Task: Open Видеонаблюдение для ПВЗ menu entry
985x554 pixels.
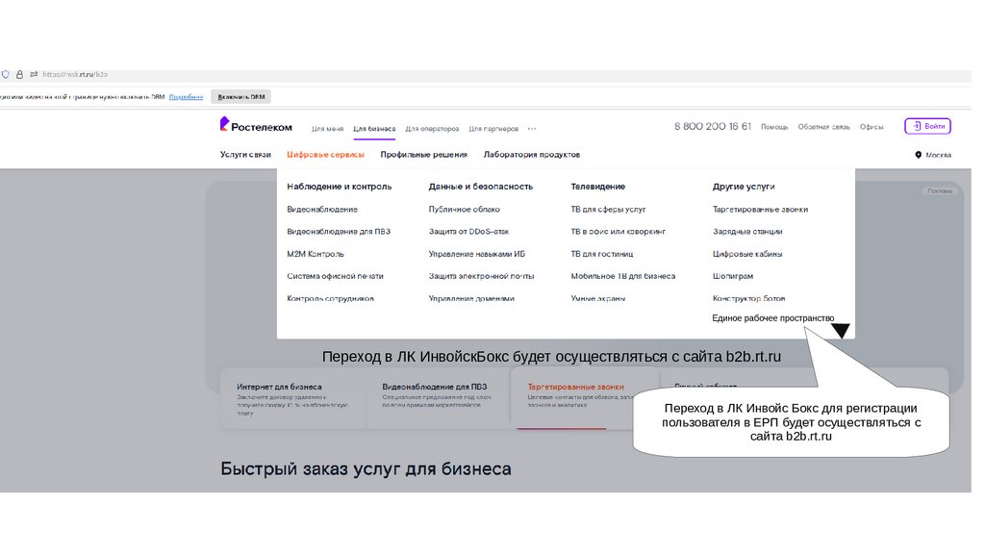Action: [x=339, y=231]
